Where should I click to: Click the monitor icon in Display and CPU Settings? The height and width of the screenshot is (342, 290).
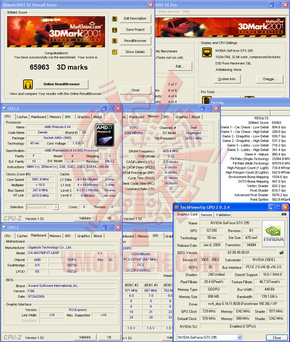(x=207, y=52)
